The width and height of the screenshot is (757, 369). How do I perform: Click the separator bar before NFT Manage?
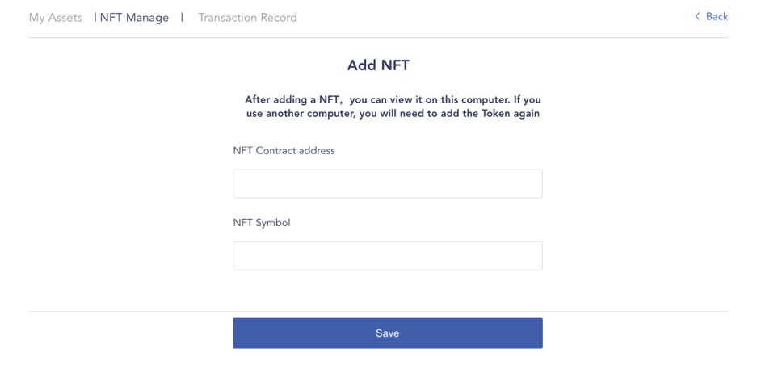tap(95, 18)
